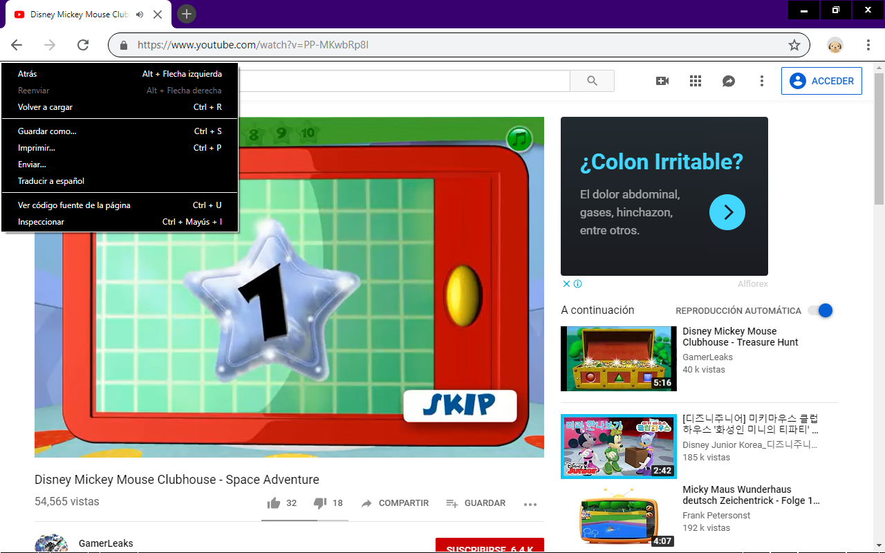The image size is (885, 553).
Task: Close the ad with the X icon
Action: point(566,283)
